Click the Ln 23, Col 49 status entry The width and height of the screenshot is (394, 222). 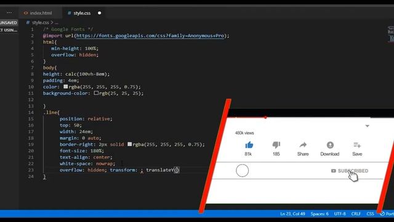click(292, 214)
